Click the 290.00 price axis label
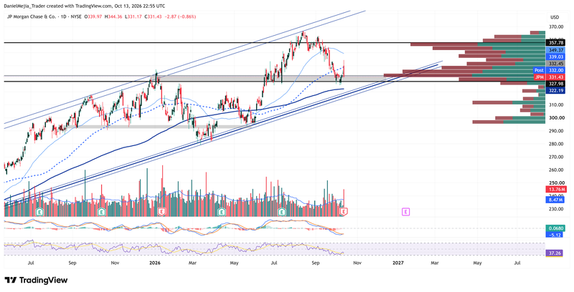Viewport: 574px width, 292px height. [555, 131]
